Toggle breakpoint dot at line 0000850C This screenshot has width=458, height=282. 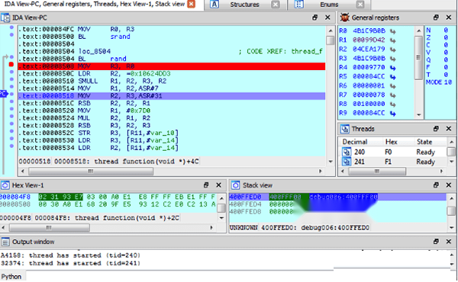[11, 72]
